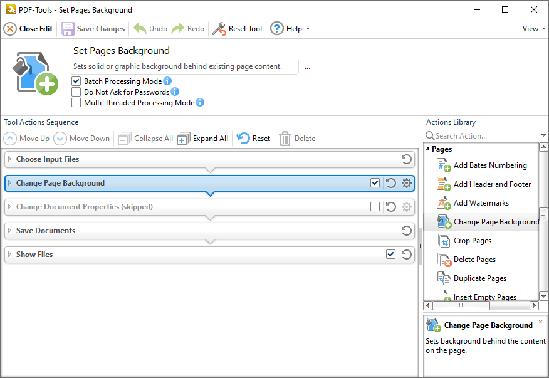Click the Collapse All icon
549x378 pixels.
pyautogui.click(x=124, y=139)
